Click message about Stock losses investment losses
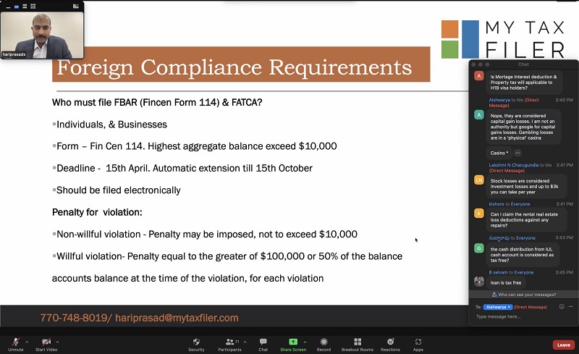This screenshot has width=579, height=354. (x=526, y=186)
